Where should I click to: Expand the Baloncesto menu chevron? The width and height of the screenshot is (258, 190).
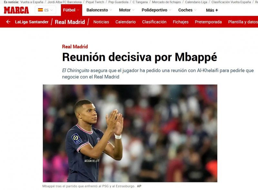(111, 10)
